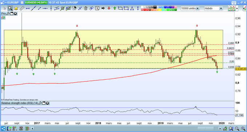Select the horizontal segment drawing tool
Screen dimensions: 247x132
(28, 8)
